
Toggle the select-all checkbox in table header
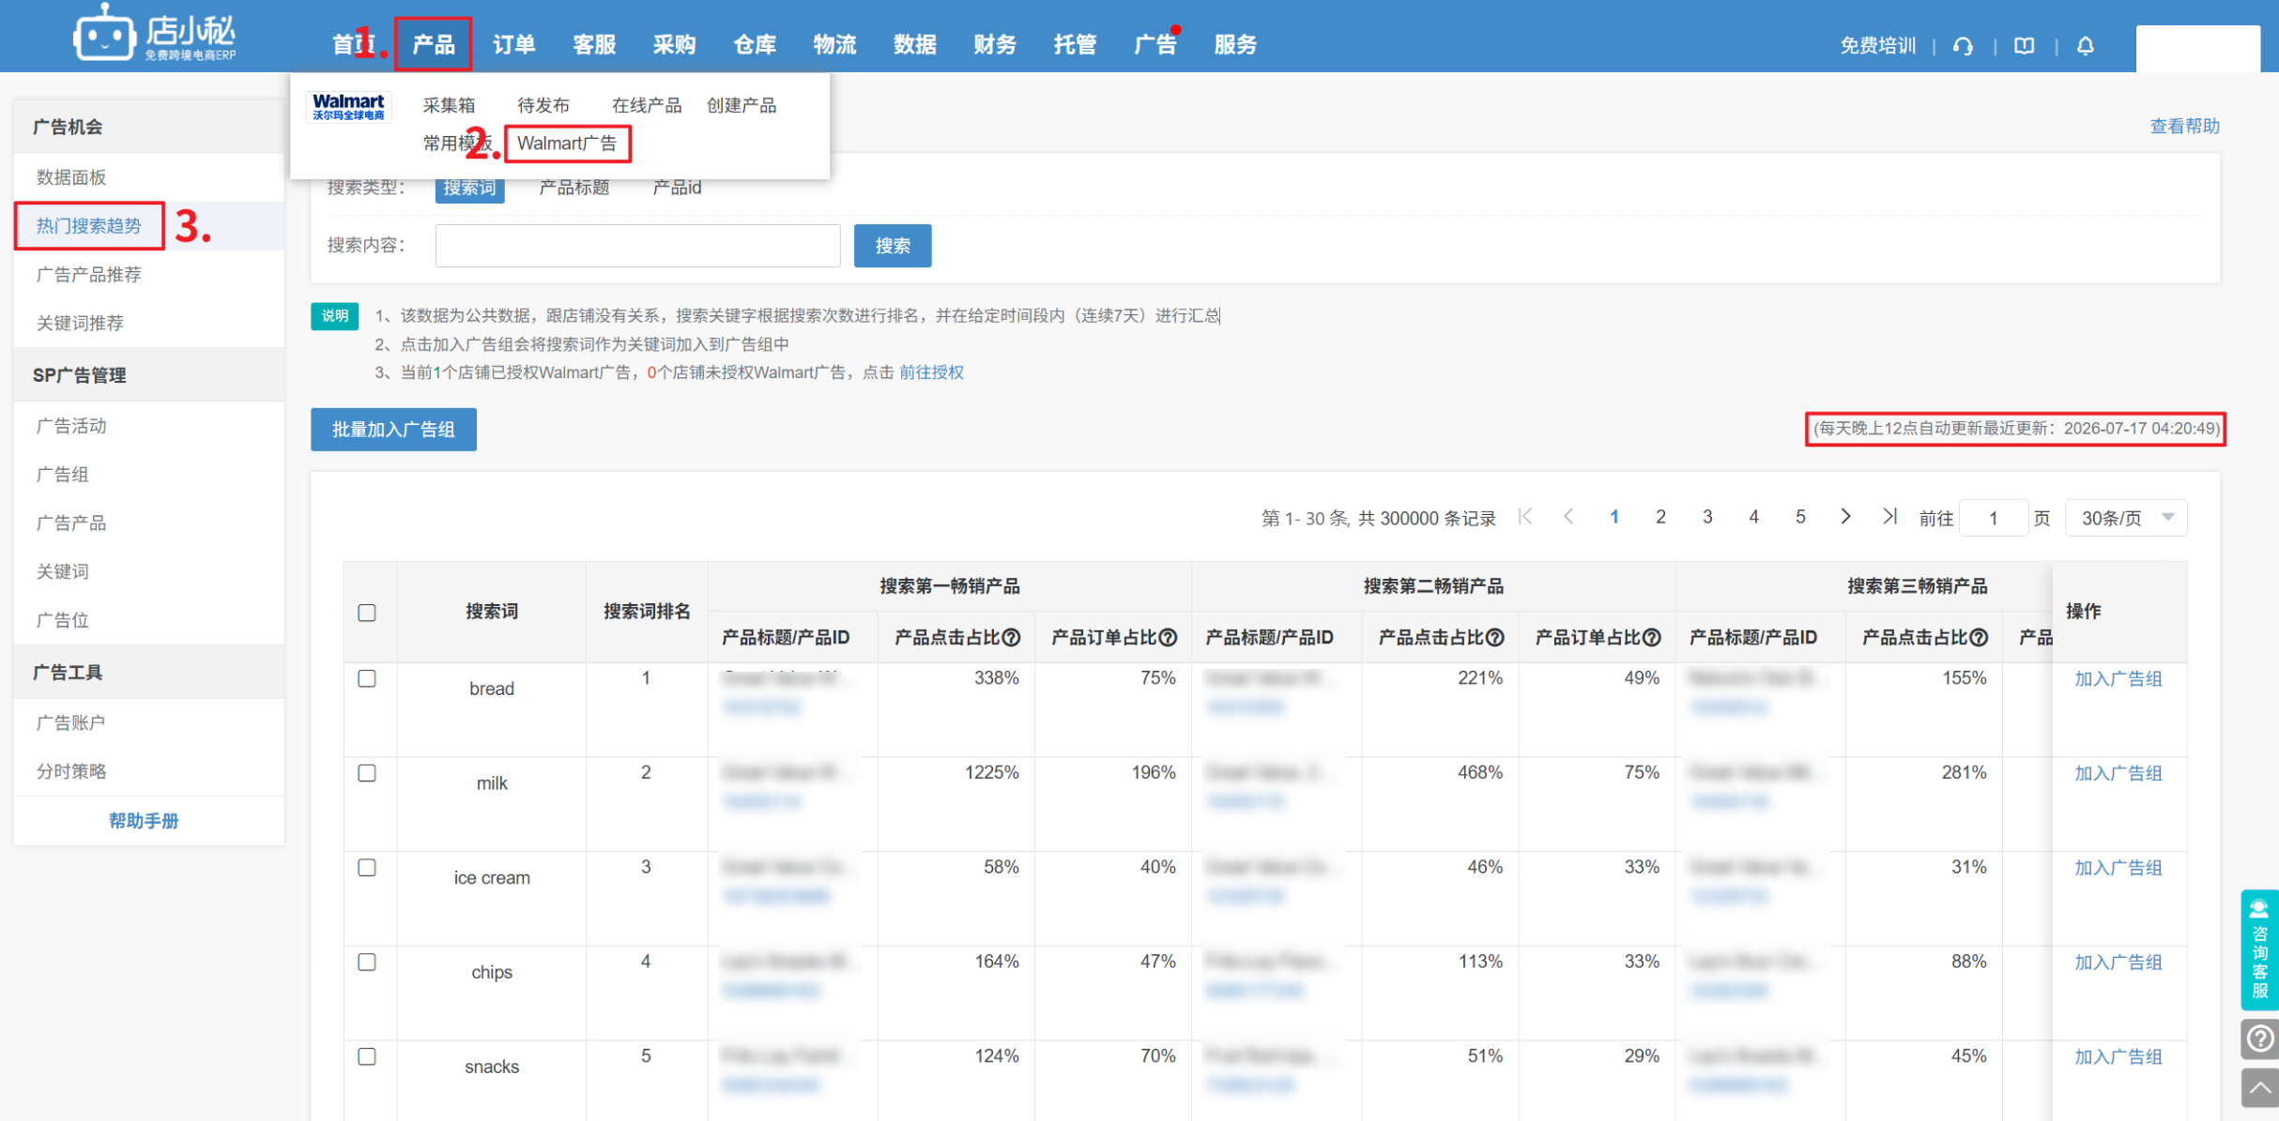367,613
